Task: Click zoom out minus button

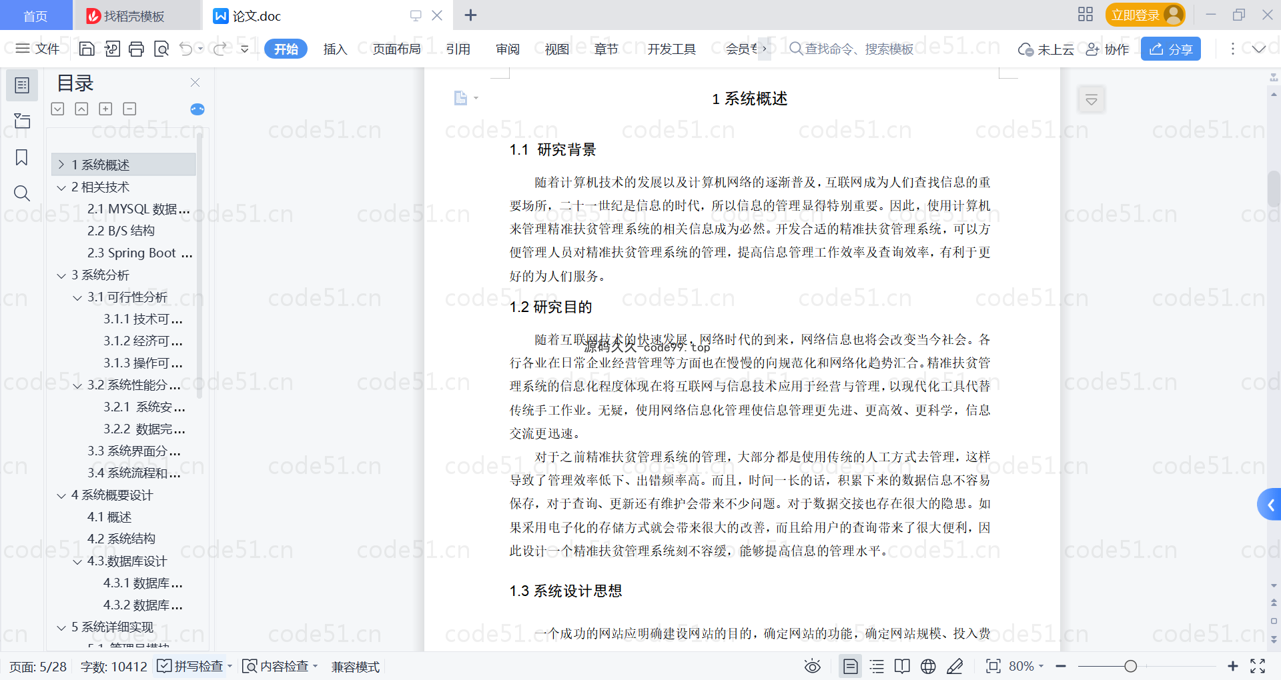Action: coord(1061,666)
